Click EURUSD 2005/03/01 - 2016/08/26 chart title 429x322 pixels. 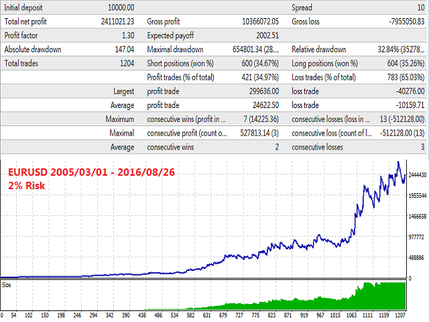point(91,172)
